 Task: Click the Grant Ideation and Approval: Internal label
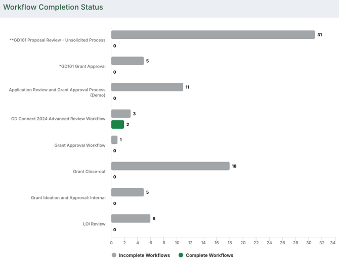tap(68, 198)
